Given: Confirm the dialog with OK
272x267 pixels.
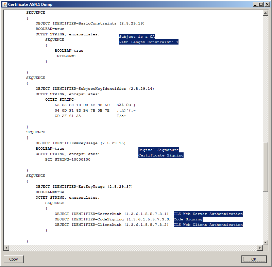Looking at the screenshot, I should 254,259.
